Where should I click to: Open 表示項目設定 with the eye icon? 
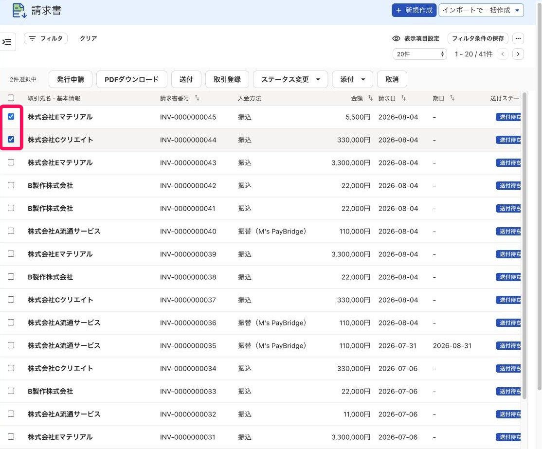[x=416, y=38]
